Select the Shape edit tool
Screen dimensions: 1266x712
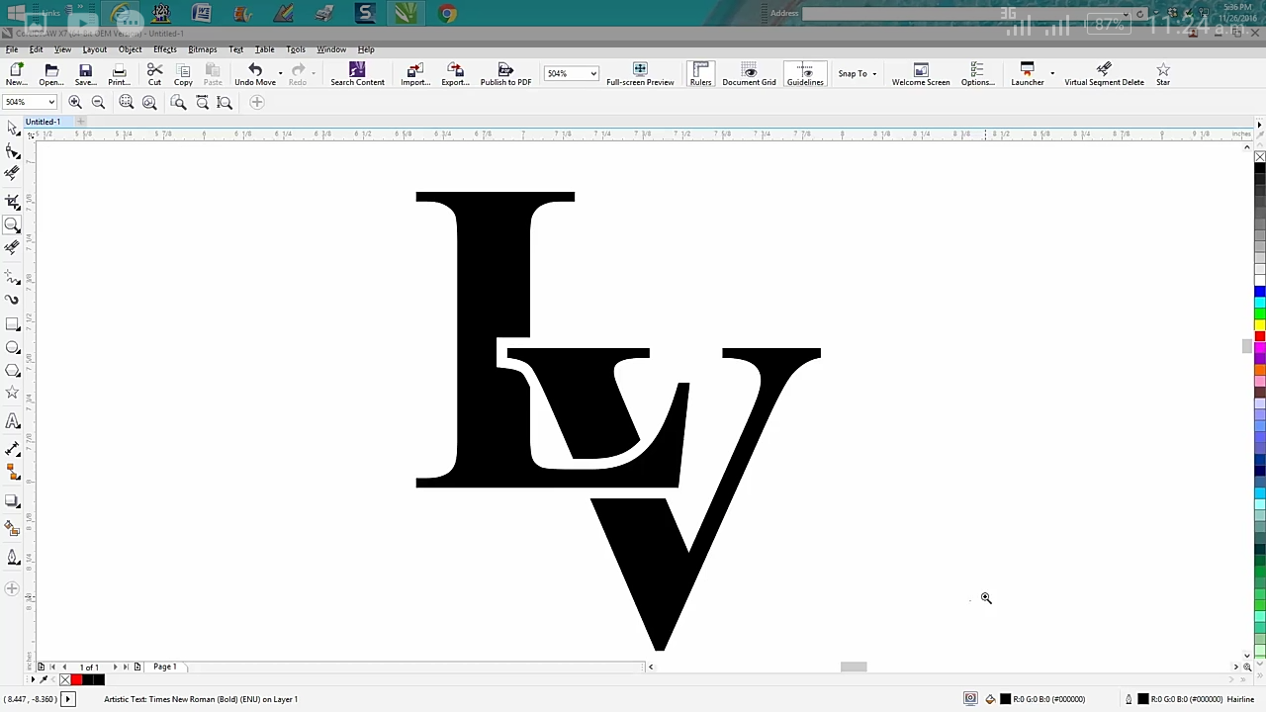pyautogui.click(x=12, y=151)
